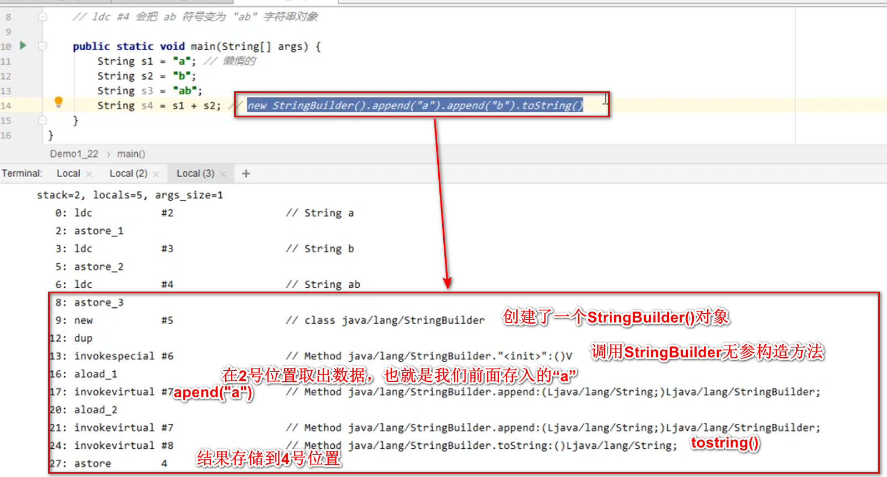
Task: Click main() in the breadcrumb bar
Action: click(131, 154)
